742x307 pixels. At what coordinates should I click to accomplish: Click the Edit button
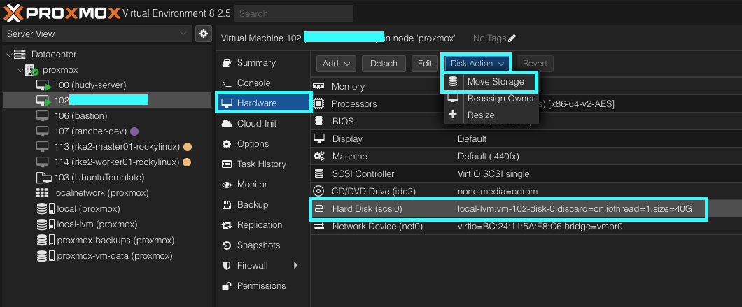(x=425, y=64)
